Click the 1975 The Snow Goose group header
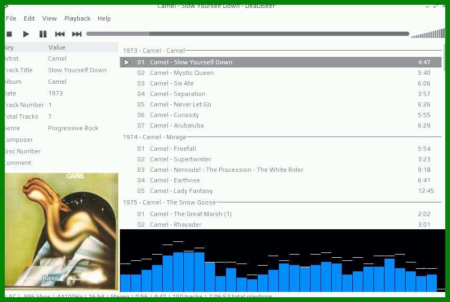This screenshot has height=302, width=450. click(280, 202)
